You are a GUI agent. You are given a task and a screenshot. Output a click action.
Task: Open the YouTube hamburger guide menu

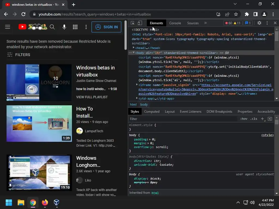(8, 27)
